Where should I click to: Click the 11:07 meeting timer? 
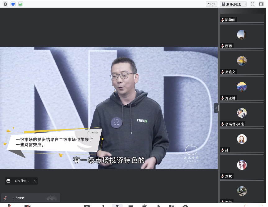pos(211,4)
